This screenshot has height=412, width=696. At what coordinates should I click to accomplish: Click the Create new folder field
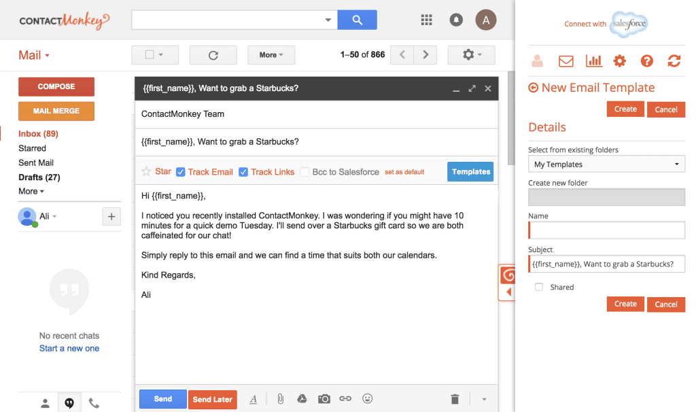pyautogui.click(x=606, y=197)
